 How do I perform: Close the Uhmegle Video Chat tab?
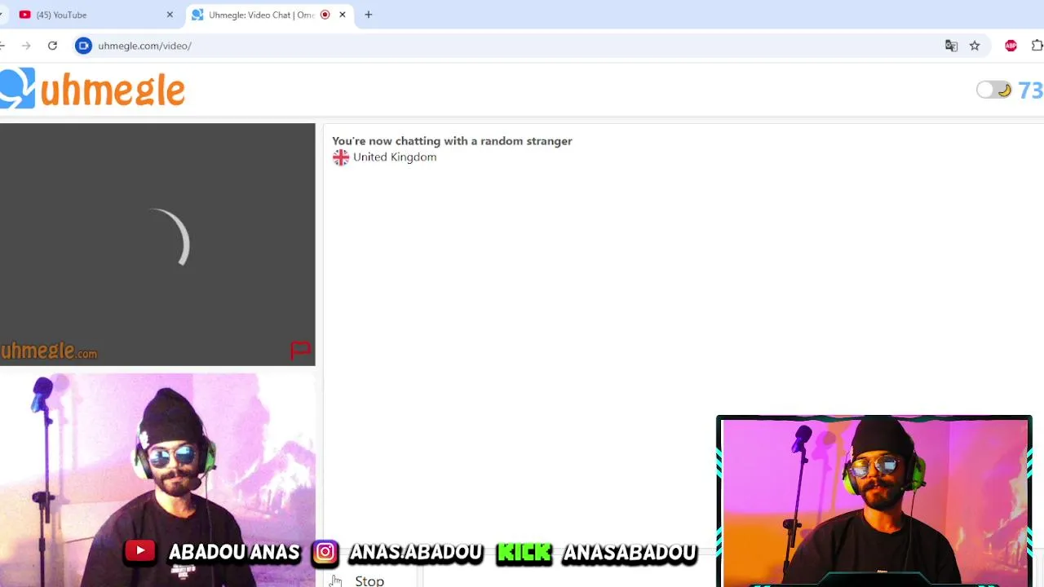tap(343, 15)
